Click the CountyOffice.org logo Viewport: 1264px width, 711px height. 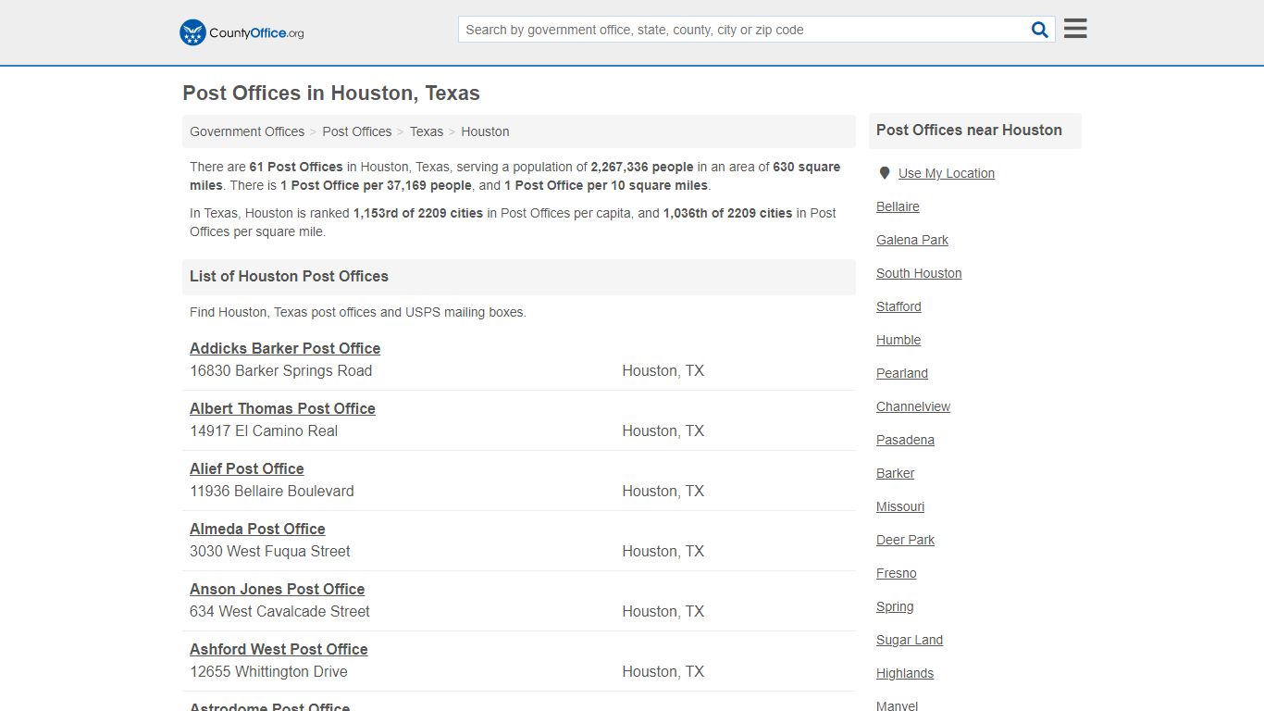pyautogui.click(x=242, y=32)
